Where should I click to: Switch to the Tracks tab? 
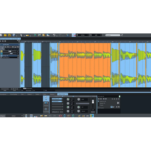(37, 94)
